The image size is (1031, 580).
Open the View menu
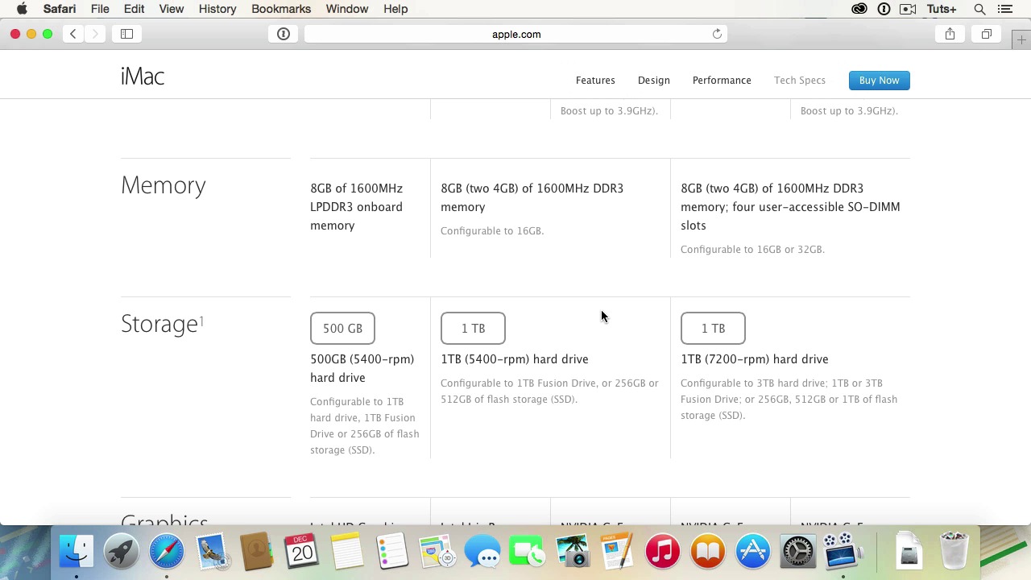(171, 9)
